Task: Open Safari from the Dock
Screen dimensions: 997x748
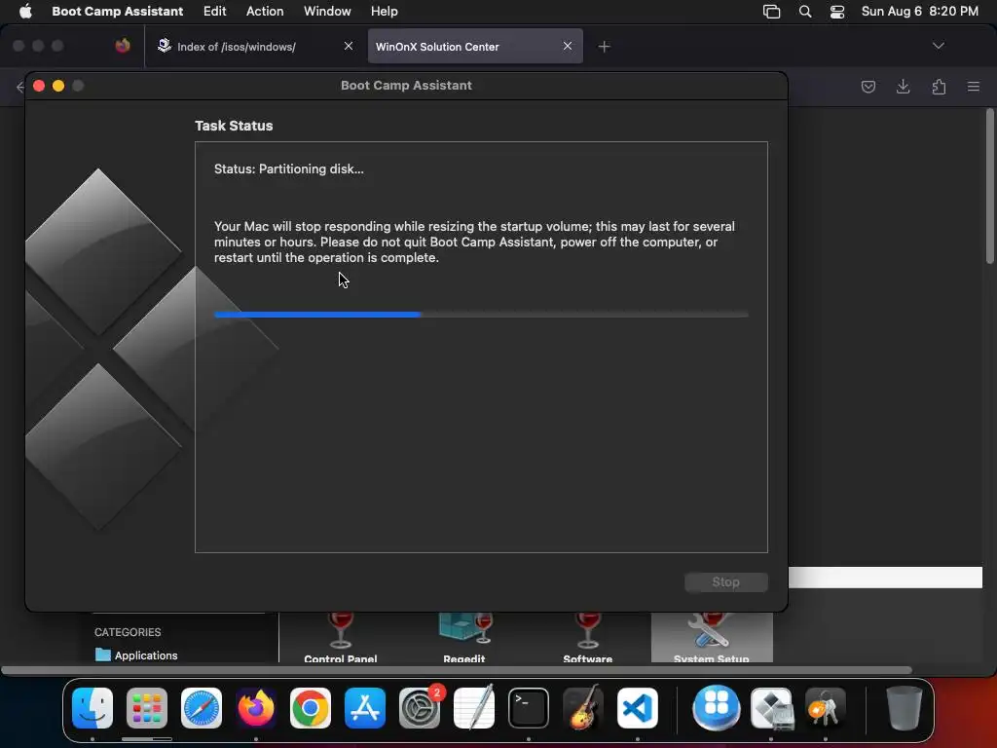Action: click(202, 708)
